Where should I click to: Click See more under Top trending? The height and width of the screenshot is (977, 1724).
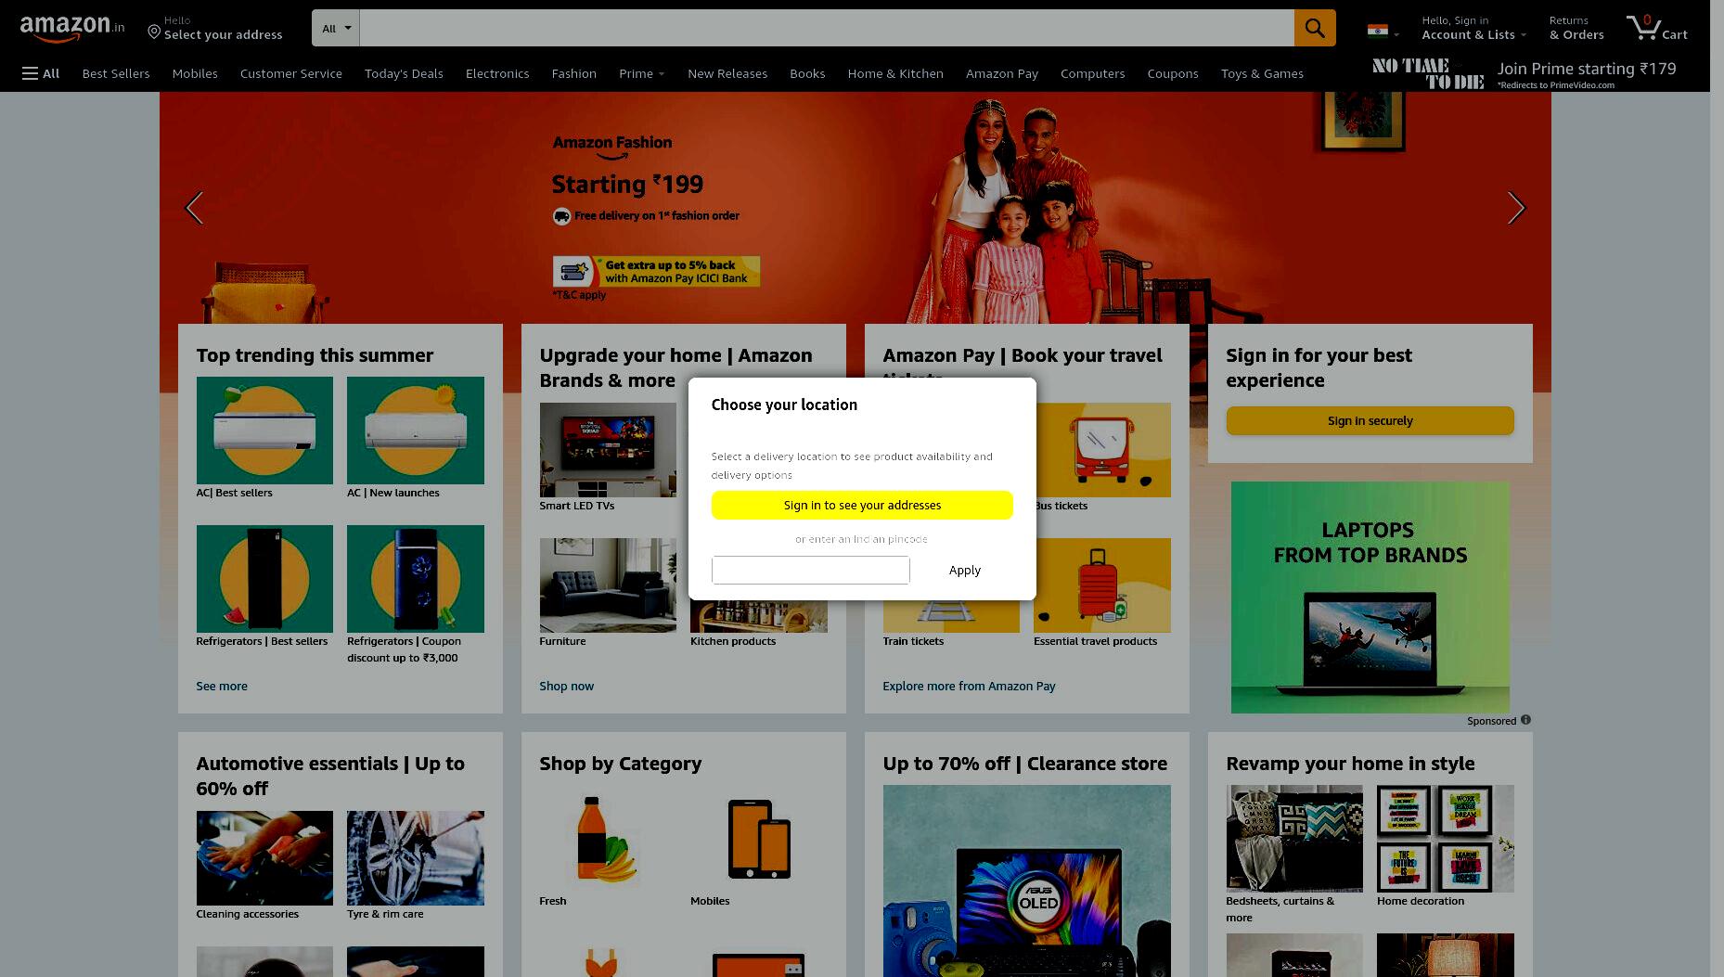222,686
